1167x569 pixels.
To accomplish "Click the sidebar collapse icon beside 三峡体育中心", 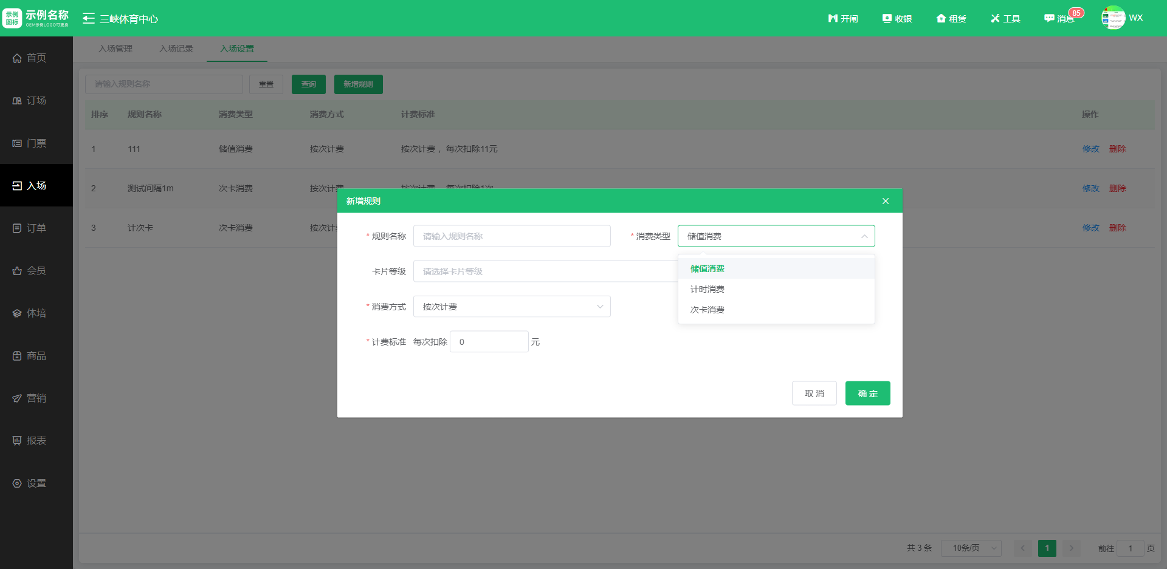I will [89, 18].
